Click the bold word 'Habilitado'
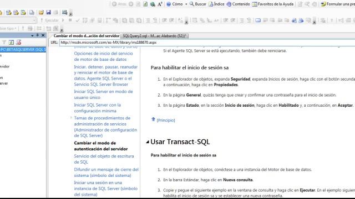The image size is (355, 199). [288, 106]
